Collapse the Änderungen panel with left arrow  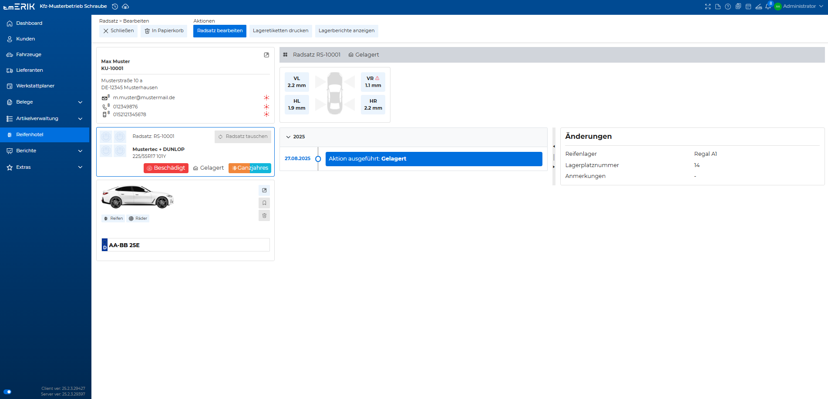tap(554, 146)
